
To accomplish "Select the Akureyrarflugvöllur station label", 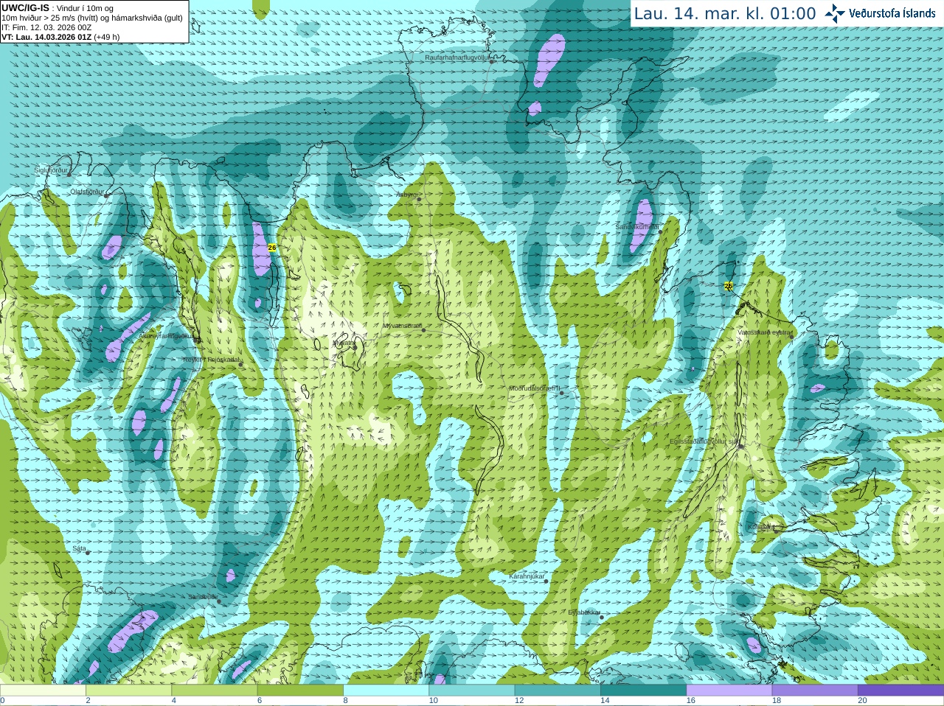I will point(166,335).
